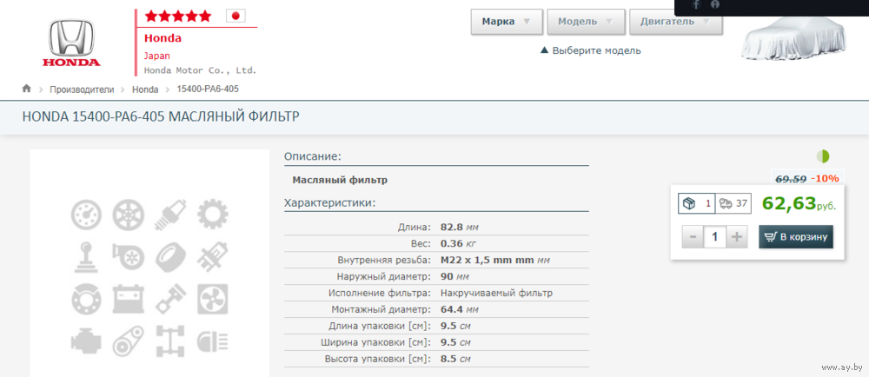Click Honda Motor Co., Ltd. text
The image size is (869, 377).
[200, 70]
